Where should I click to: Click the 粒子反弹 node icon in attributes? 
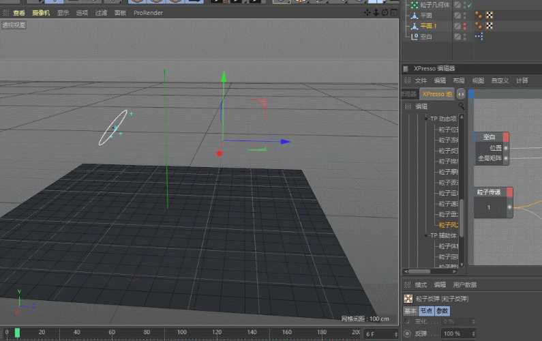[408, 298]
